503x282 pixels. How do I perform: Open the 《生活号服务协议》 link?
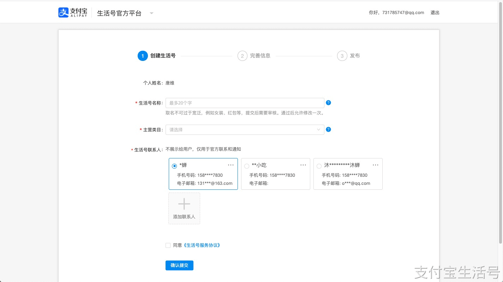tap(202, 245)
